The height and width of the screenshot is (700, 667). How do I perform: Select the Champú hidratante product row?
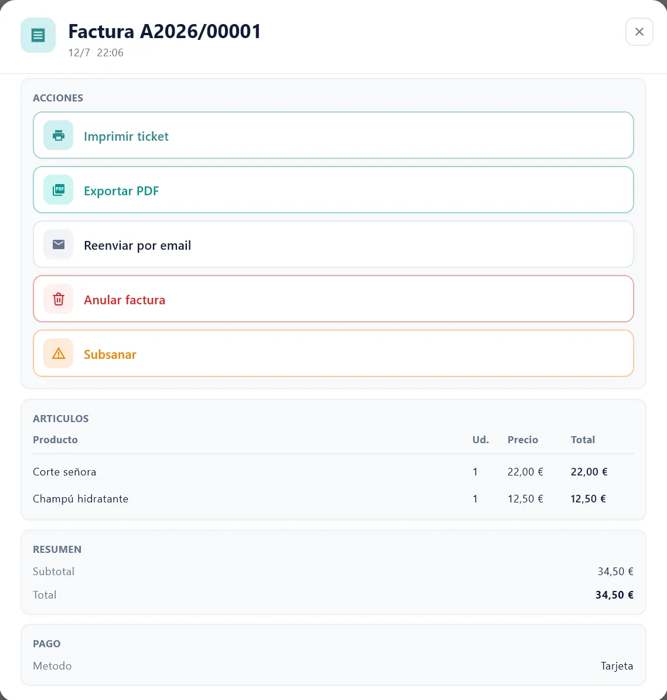pyautogui.click(x=333, y=499)
